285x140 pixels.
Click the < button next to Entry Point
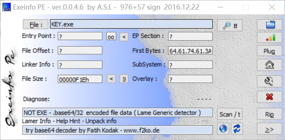pyautogui.click(x=124, y=37)
